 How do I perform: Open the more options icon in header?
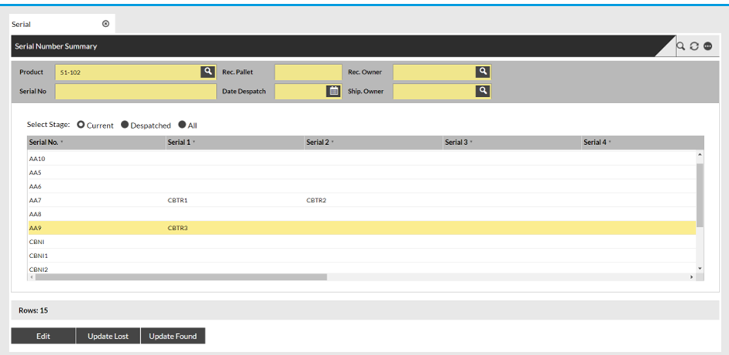707,47
